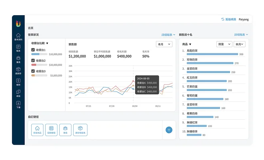Uncheck the 收銀台1 checkbox
This screenshot has width=264, height=160.
(33, 50)
